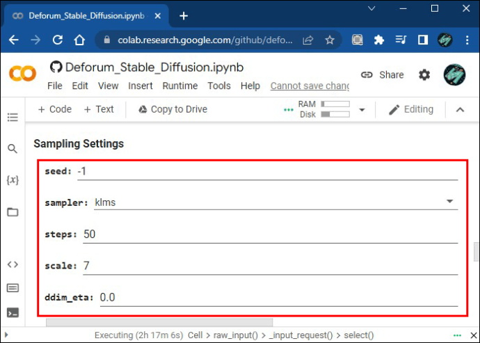Open the terminal icon in sidebar
The image size is (480, 343).
[13, 312]
